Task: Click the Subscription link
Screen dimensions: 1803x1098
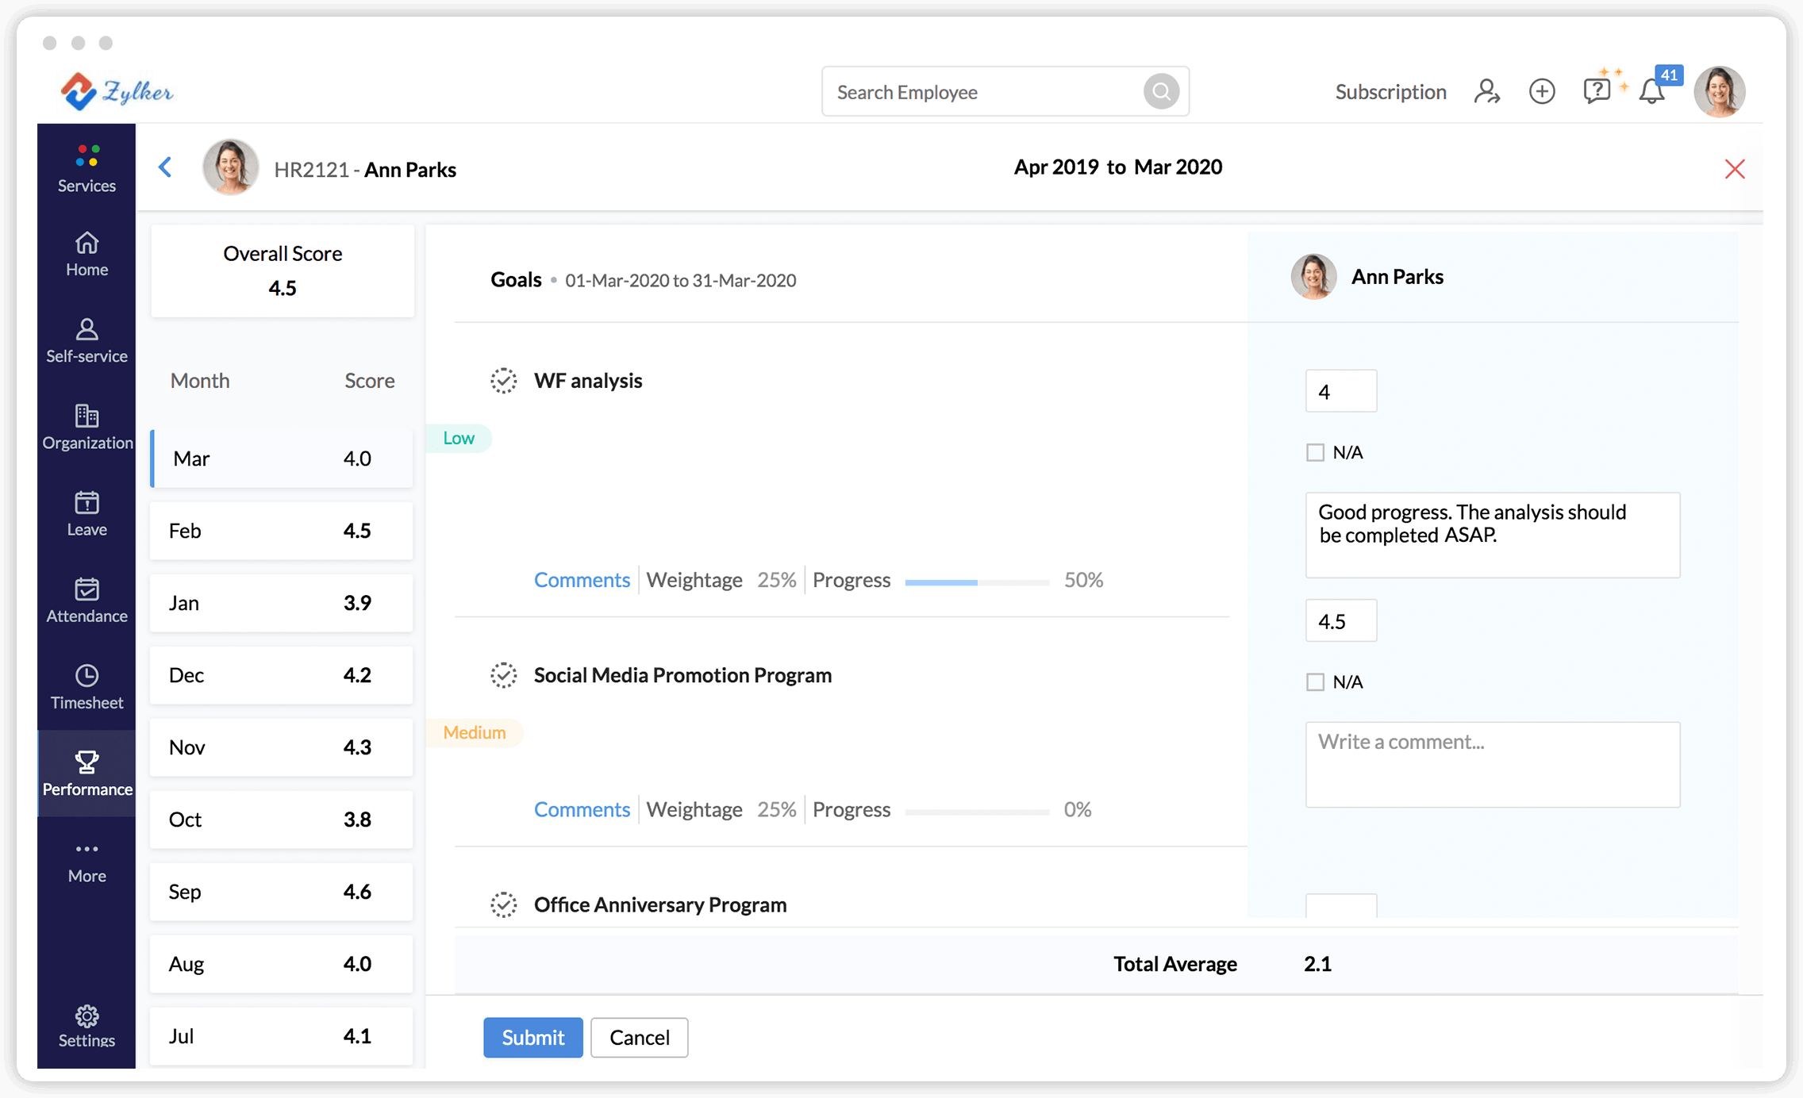Action: pos(1390,92)
